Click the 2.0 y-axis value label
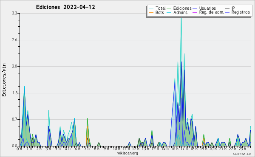 point(14,66)
